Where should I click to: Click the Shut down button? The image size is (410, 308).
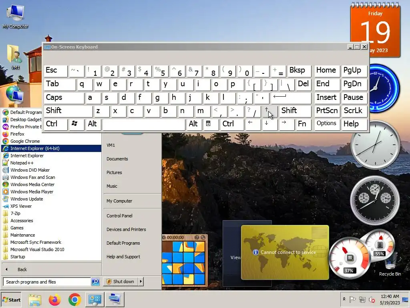[121, 282]
